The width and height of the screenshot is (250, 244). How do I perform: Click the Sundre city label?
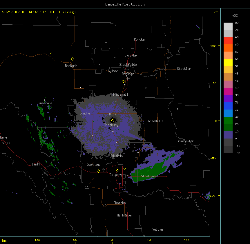tap(85, 113)
